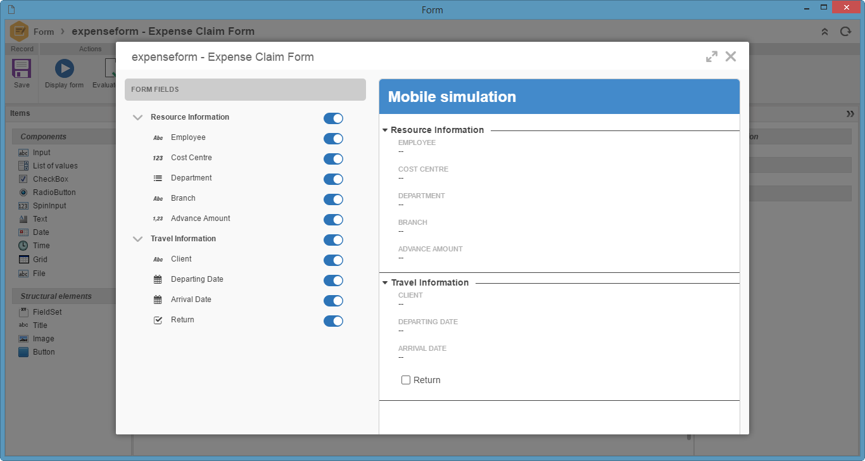The height and width of the screenshot is (461, 865).
Task: Click the Abc icon beside Branch
Action: [158, 198]
